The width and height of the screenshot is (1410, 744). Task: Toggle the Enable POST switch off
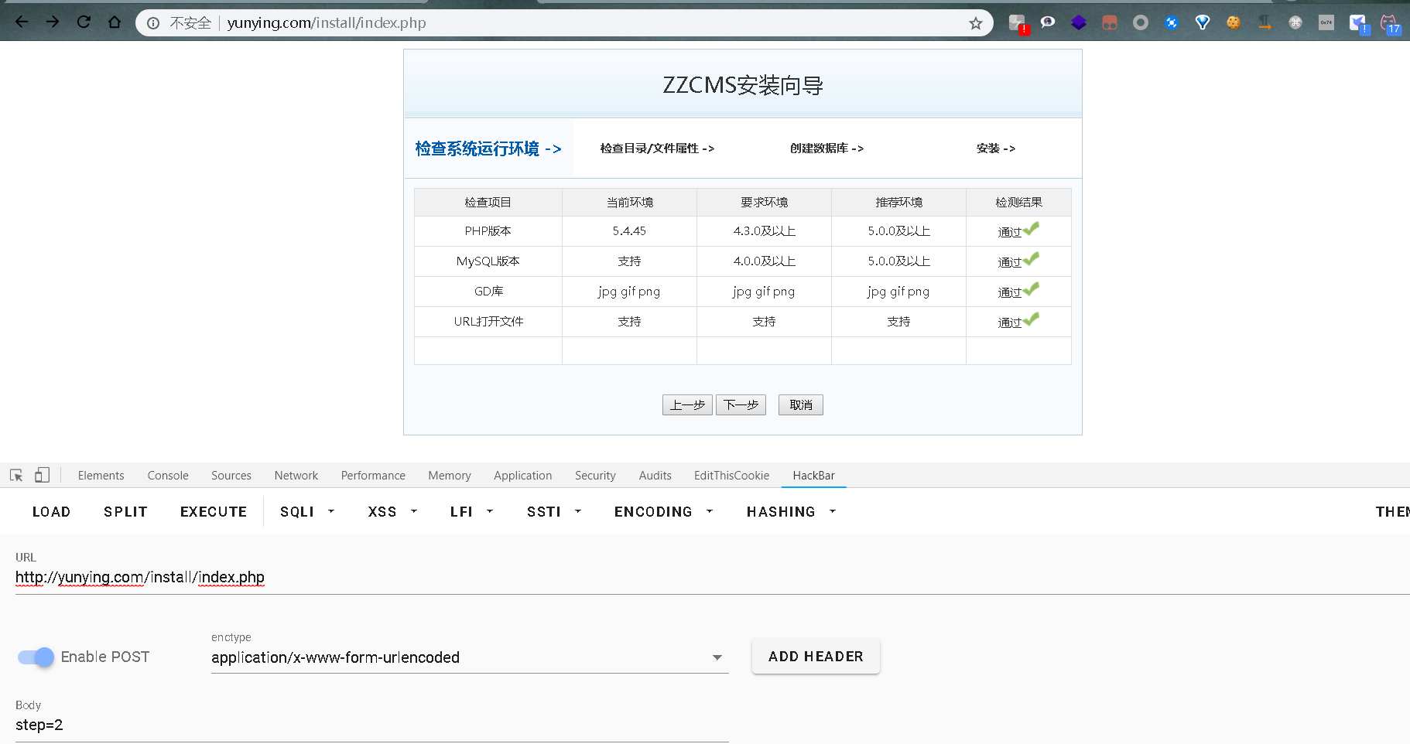point(36,657)
